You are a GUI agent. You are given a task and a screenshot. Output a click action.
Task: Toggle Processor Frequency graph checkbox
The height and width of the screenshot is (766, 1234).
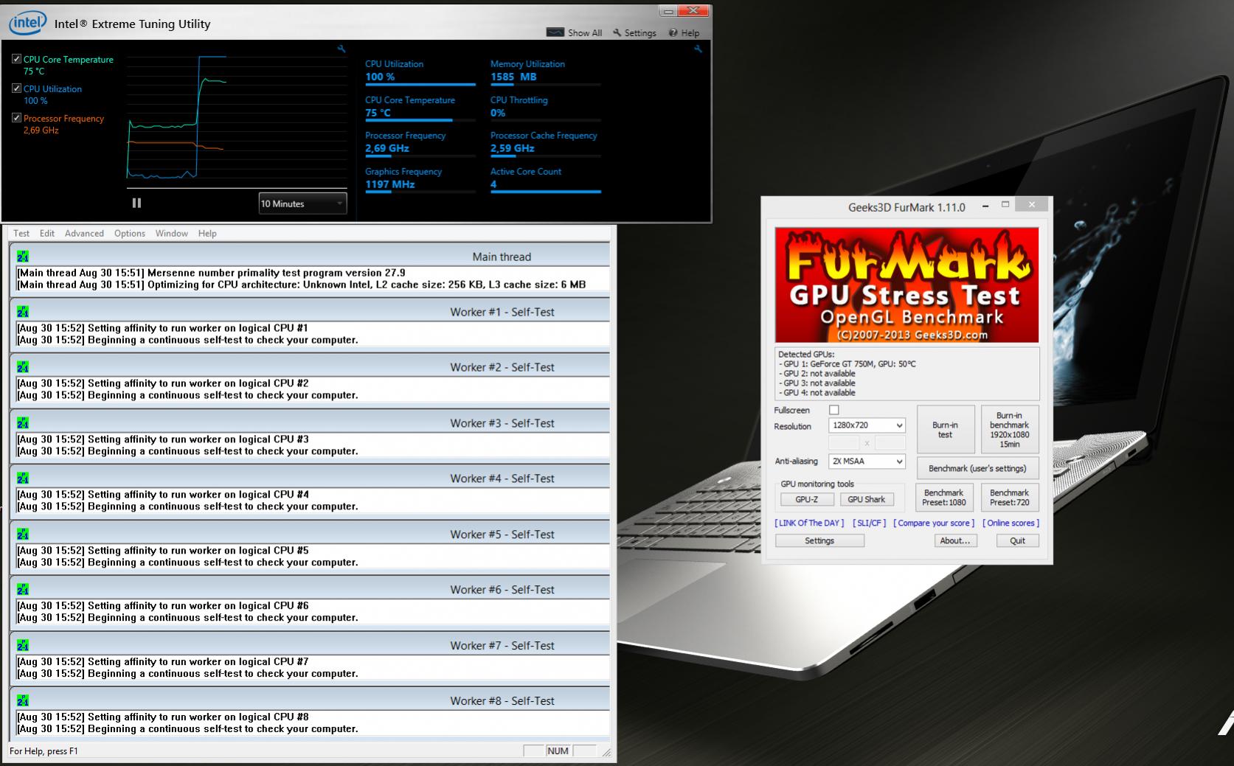(x=16, y=118)
